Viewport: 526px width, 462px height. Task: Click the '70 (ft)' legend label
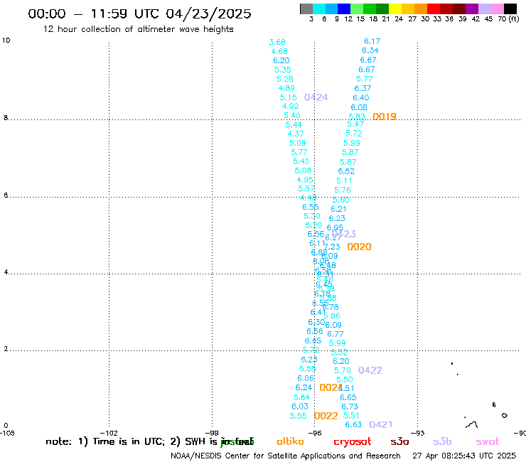508,19
